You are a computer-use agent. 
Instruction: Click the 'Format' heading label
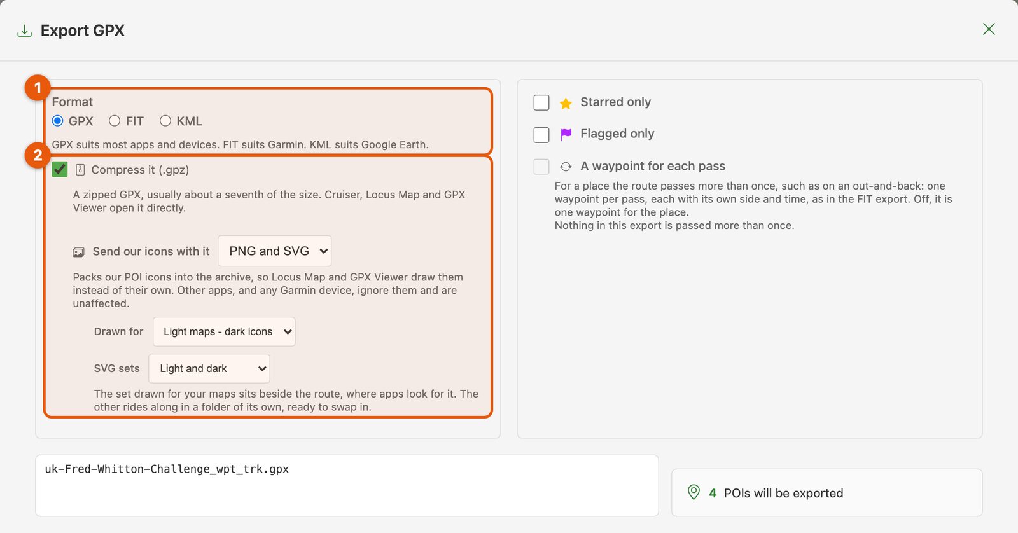click(73, 102)
